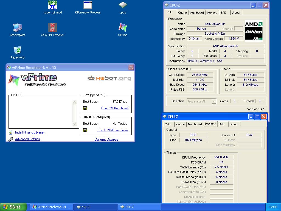Click Multiplier value x 10.0
The image size is (281, 211).
click(x=200, y=80)
